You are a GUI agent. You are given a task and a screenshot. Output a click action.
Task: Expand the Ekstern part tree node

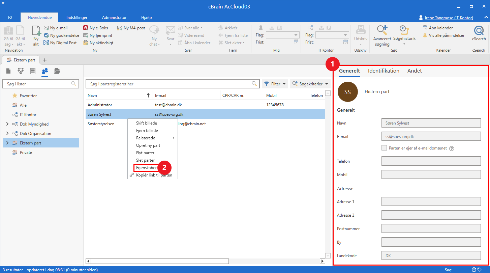[7, 143]
